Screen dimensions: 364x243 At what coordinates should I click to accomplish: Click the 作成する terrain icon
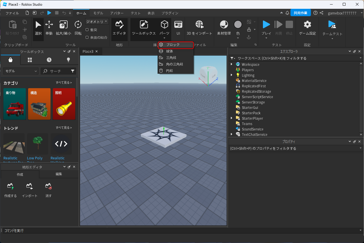click(11, 187)
